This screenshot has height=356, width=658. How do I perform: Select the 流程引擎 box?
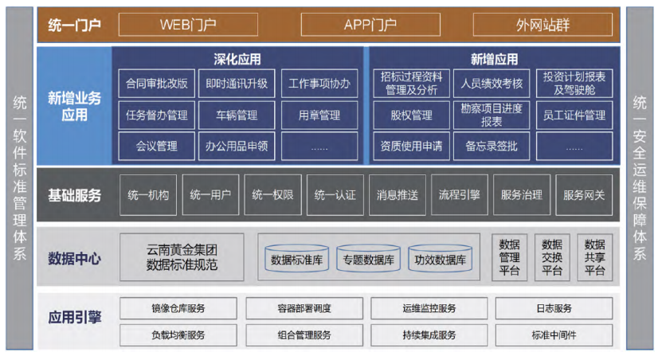pos(460,195)
